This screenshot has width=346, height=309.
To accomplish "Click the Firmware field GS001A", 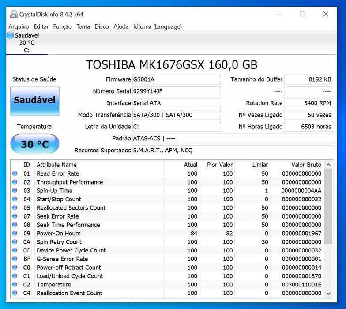I will (x=177, y=79).
